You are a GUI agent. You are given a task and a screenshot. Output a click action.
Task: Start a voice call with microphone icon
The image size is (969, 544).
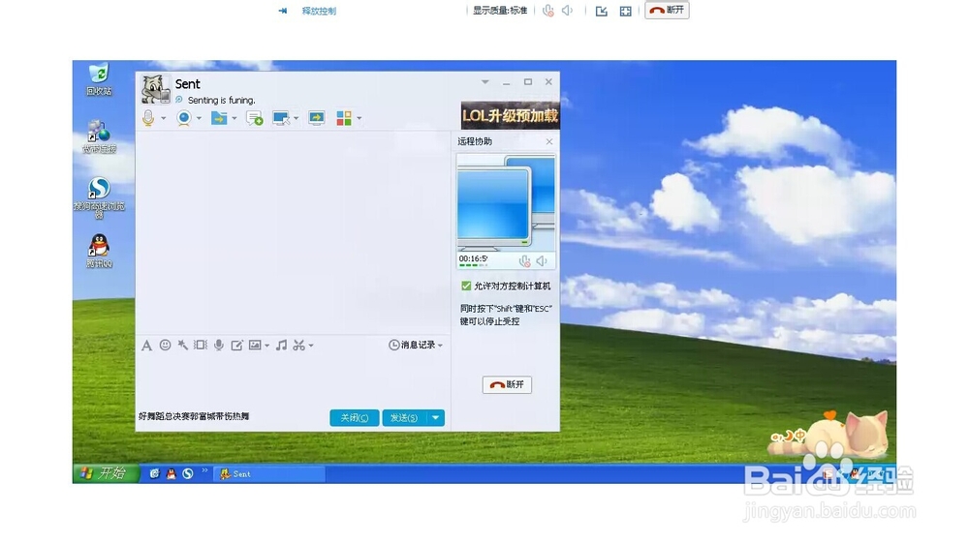148,117
